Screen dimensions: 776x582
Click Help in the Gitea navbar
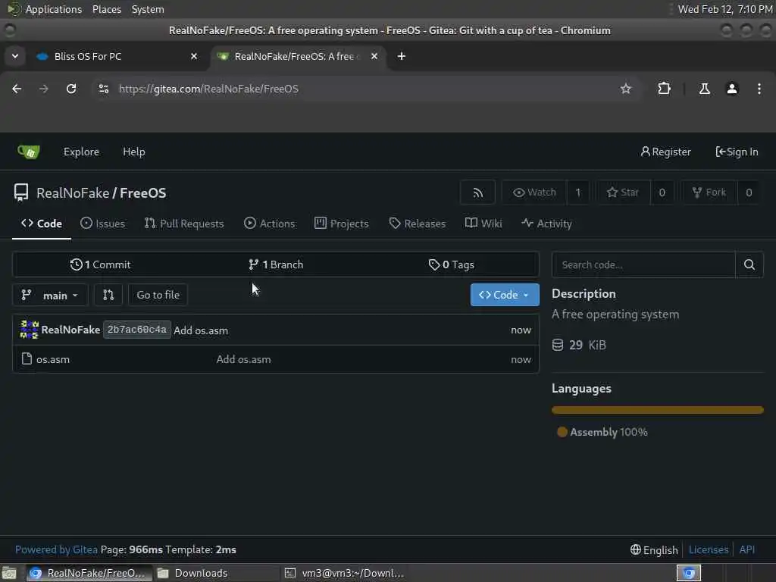pos(133,152)
